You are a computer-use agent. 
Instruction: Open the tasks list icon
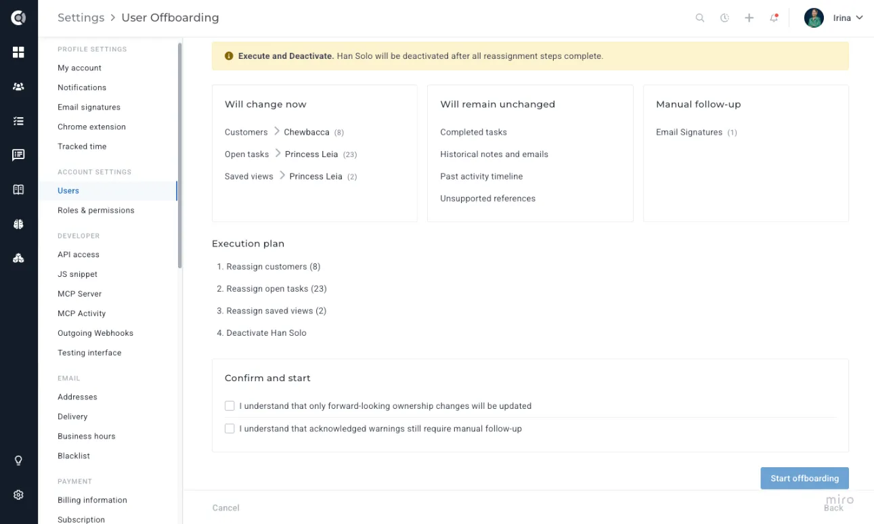click(x=18, y=121)
